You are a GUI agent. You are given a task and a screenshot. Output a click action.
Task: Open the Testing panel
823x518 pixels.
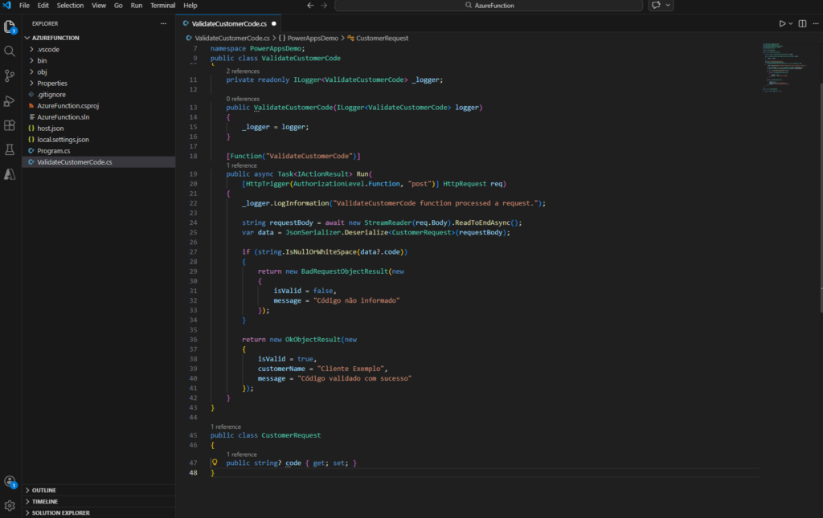coord(10,149)
